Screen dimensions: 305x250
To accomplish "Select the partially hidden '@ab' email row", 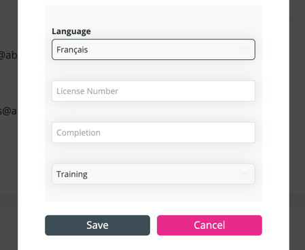I will 8,55.
